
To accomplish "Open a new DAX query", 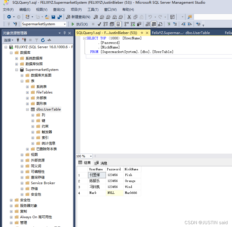I will pos(121,17).
